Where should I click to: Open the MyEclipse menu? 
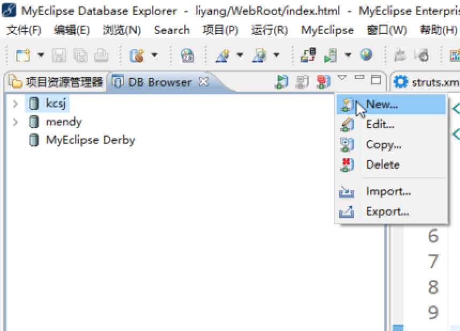click(327, 30)
